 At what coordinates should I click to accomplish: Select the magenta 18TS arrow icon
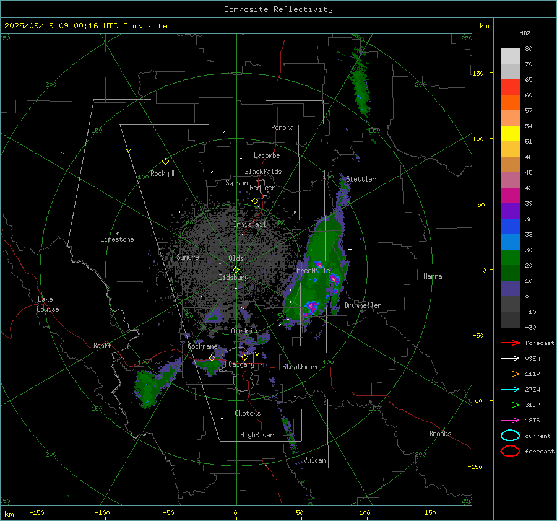510,420
